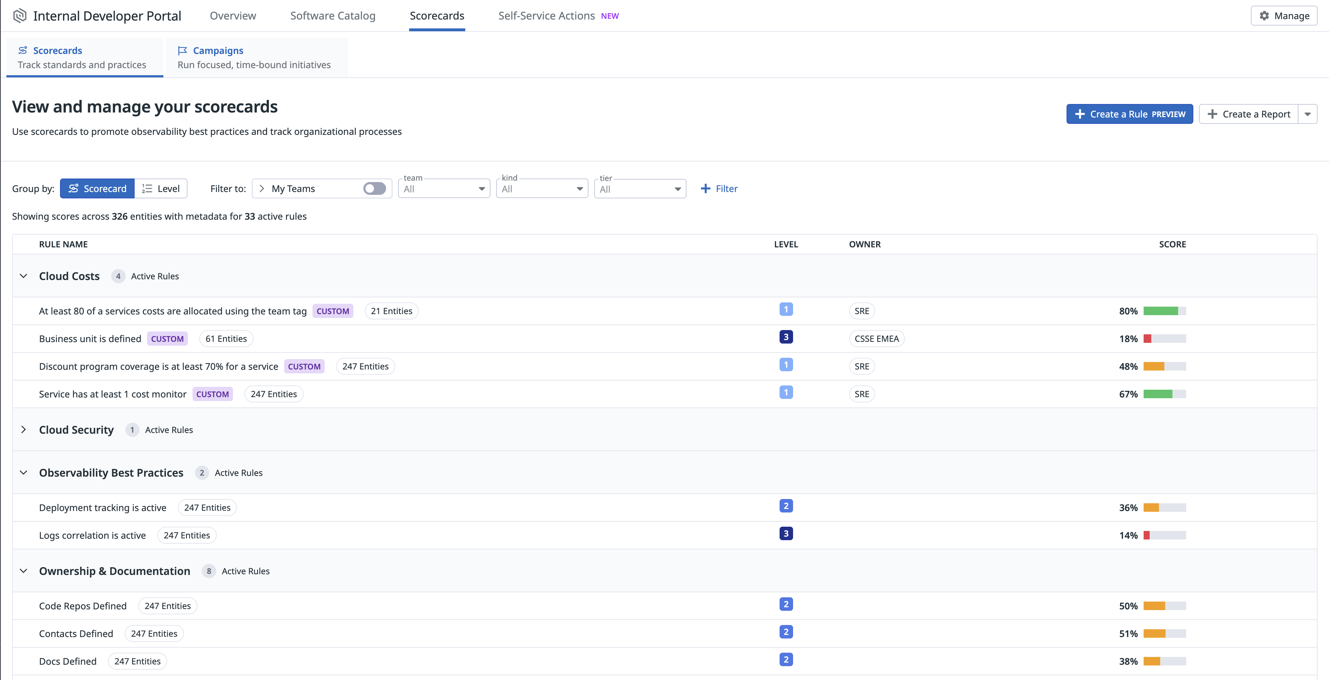Viewport: 1329px width, 680px height.
Task: Click the level 3 badge for Business unit
Action: click(x=786, y=337)
